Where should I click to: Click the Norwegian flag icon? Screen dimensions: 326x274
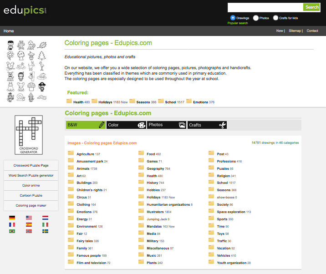click(29, 231)
